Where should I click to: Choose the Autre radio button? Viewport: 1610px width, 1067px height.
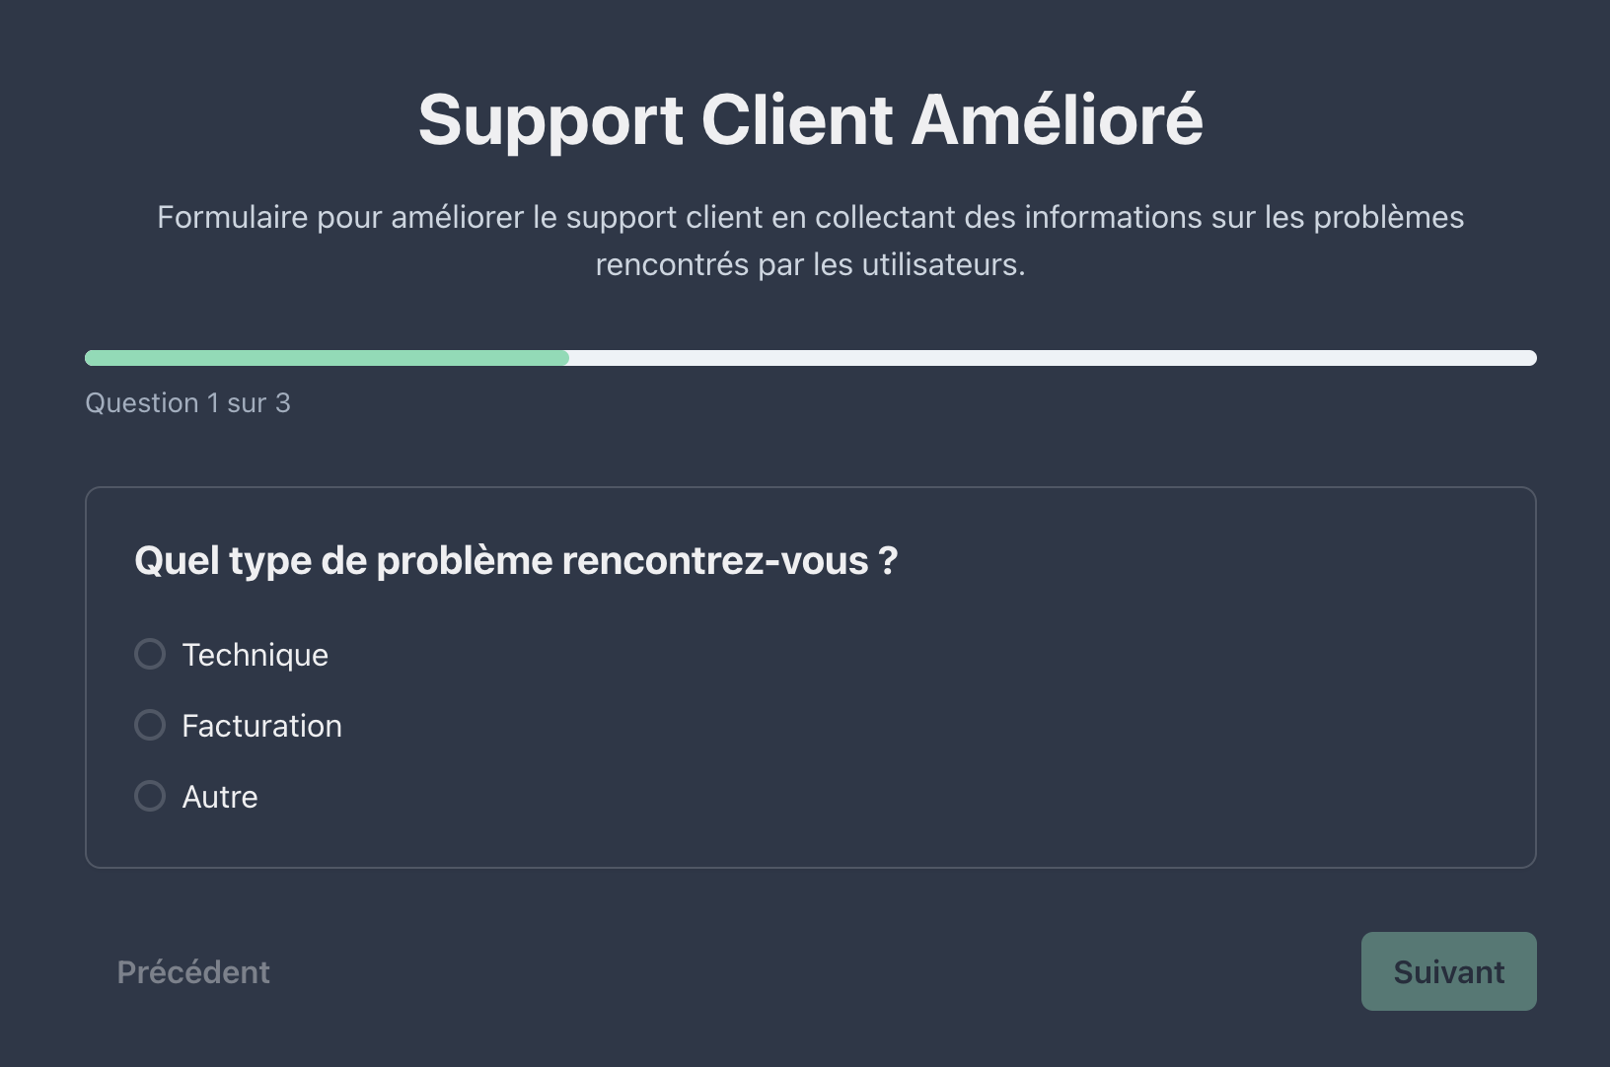150,796
